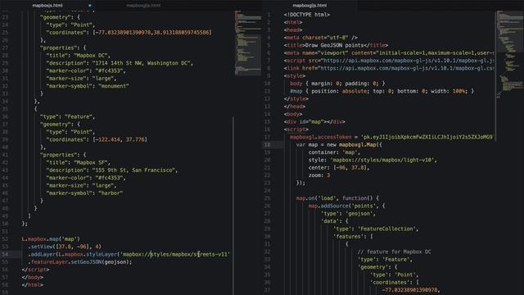Click line number 52 in the gutter

click(x=5, y=239)
